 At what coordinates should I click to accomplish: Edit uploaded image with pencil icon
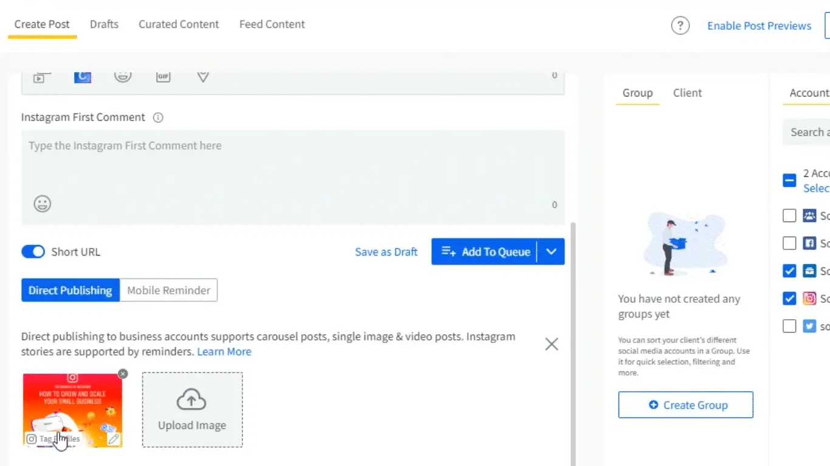point(114,439)
